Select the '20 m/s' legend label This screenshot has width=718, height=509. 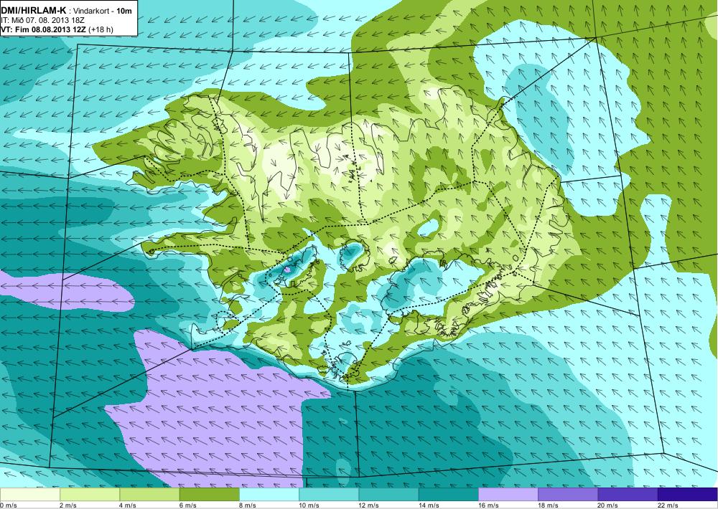(608, 505)
